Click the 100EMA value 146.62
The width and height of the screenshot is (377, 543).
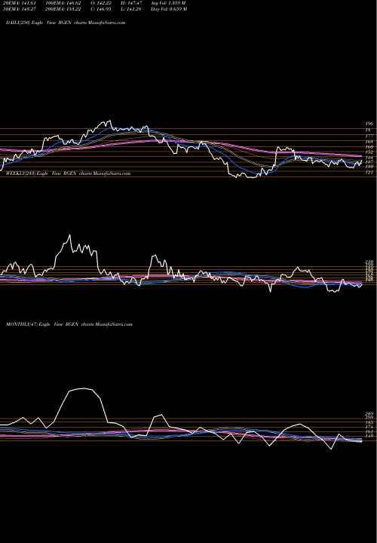(63, 3)
